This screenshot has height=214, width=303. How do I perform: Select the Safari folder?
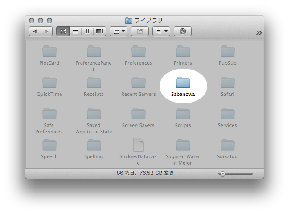tap(228, 82)
